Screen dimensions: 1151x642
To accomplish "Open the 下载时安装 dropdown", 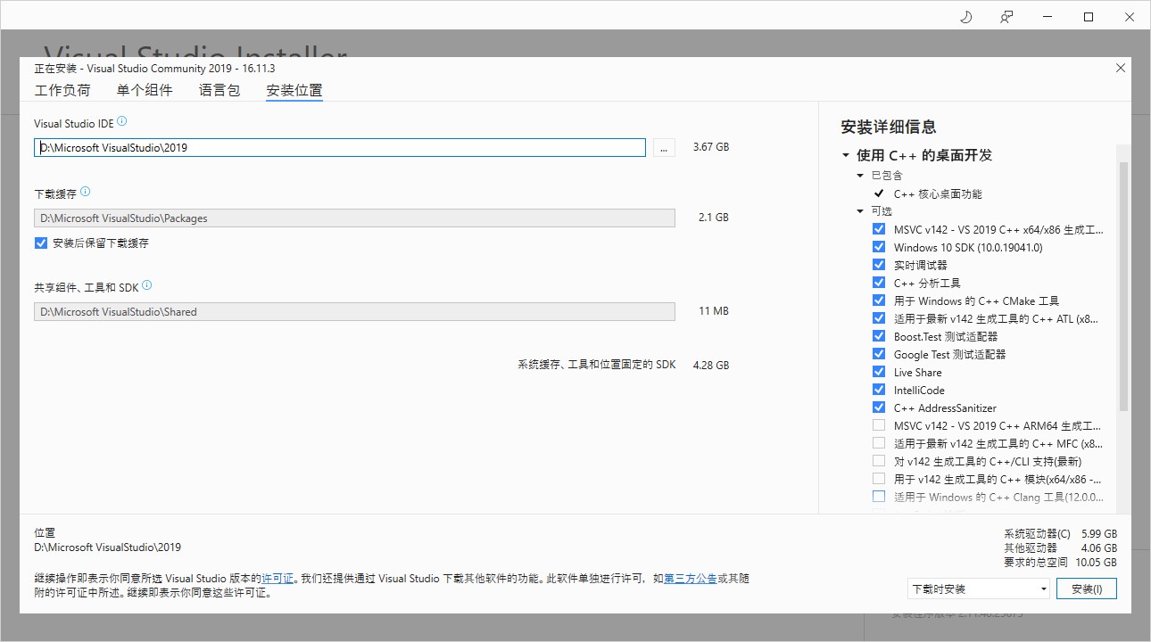I will [978, 588].
